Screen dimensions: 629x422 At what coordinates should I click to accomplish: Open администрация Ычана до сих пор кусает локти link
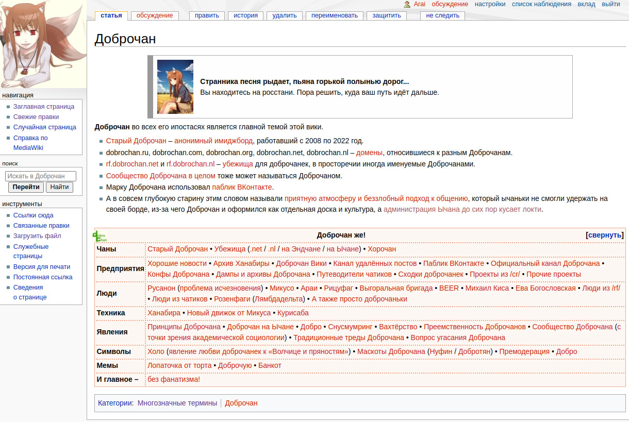tap(462, 210)
